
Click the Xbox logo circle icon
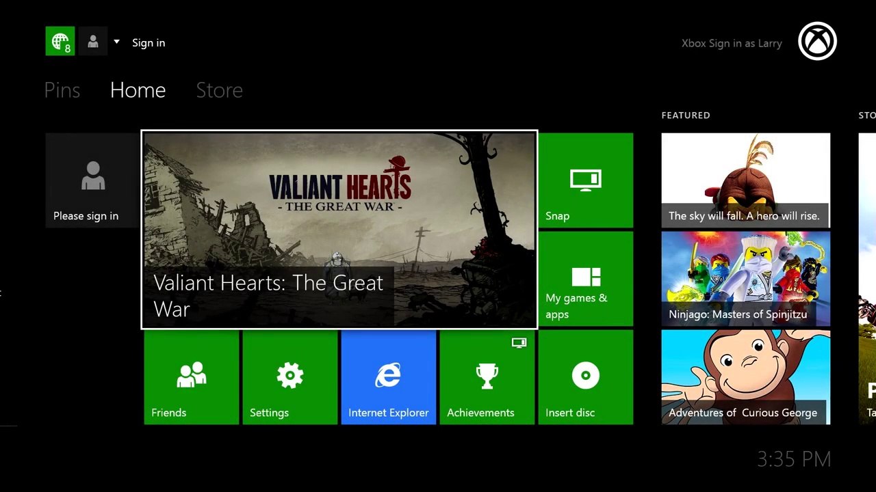(817, 42)
